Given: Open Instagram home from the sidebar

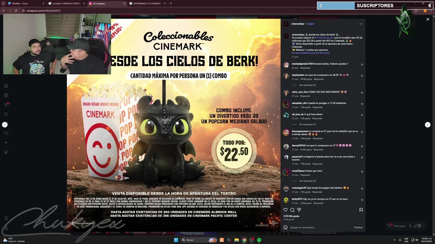Looking at the screenshot, I should tap(6, 86).
